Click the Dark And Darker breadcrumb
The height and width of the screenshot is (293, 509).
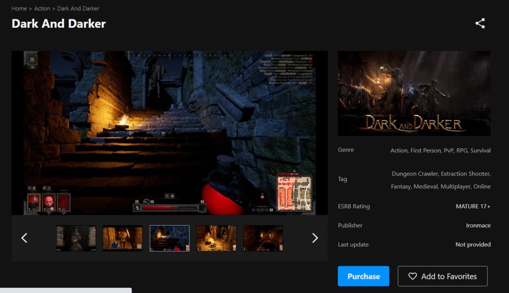point(78,8)
